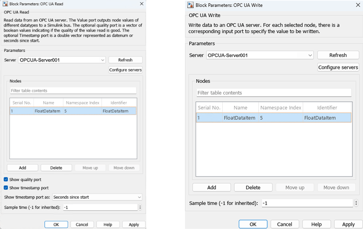
Task: Click Delete in the OPC UA Write dialog
Action: (x=253, y=187)
